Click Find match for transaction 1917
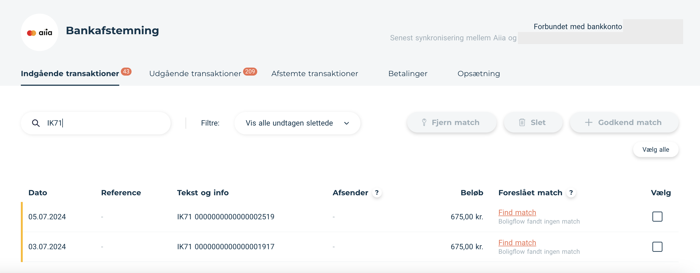 point(517,243)
